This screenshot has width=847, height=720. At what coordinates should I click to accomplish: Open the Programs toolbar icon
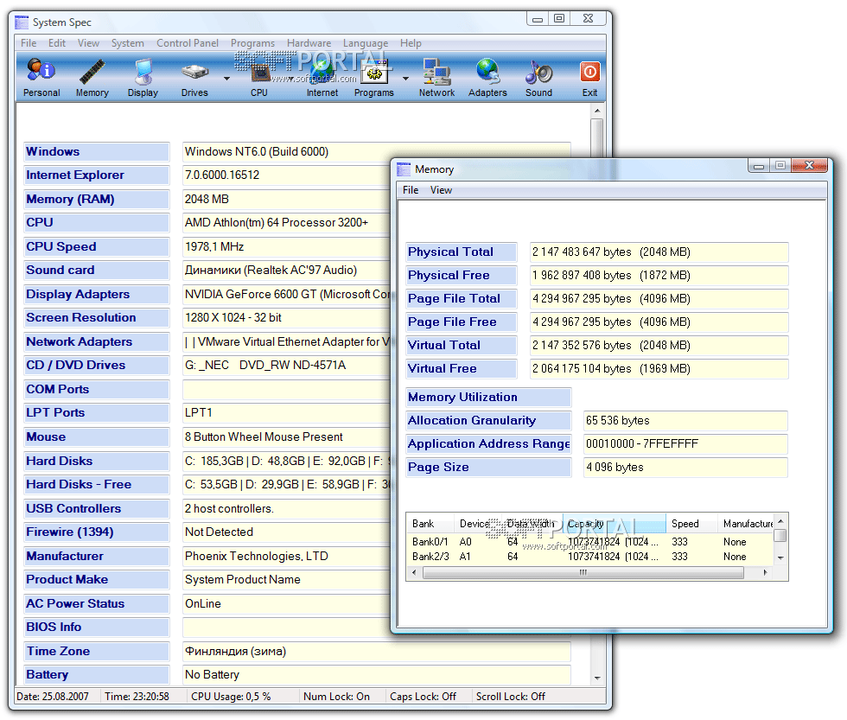[x=373, y=78]
